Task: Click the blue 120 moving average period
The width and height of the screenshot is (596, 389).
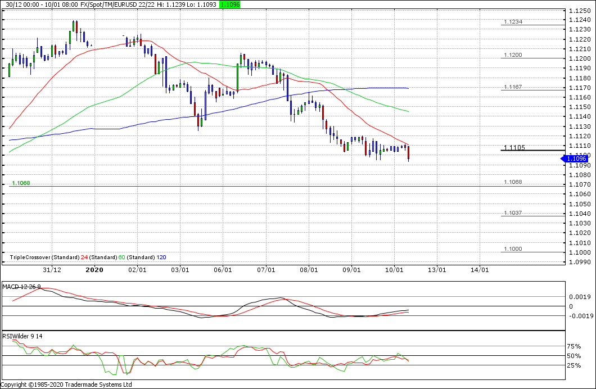Action: point(161,257)
